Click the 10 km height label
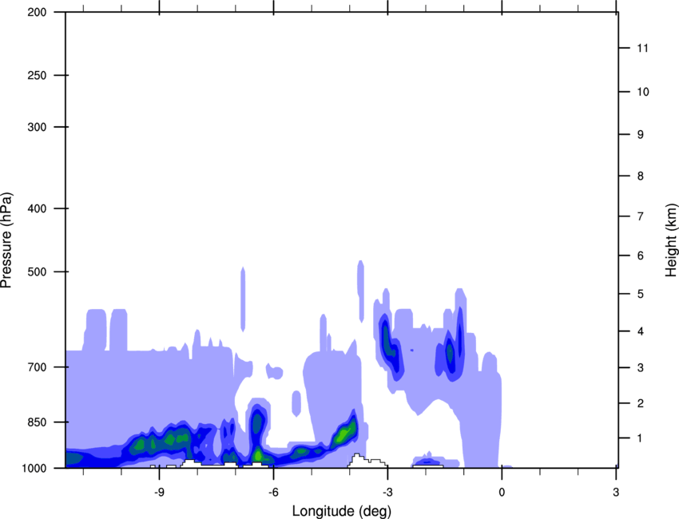Image resolution: width=679 pixels, height=519 pixels. pyautogui.click(x=643, y=92)
